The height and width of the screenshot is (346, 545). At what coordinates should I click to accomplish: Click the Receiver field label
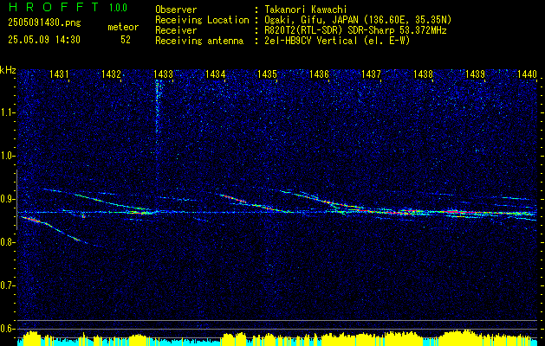point(176,30)
